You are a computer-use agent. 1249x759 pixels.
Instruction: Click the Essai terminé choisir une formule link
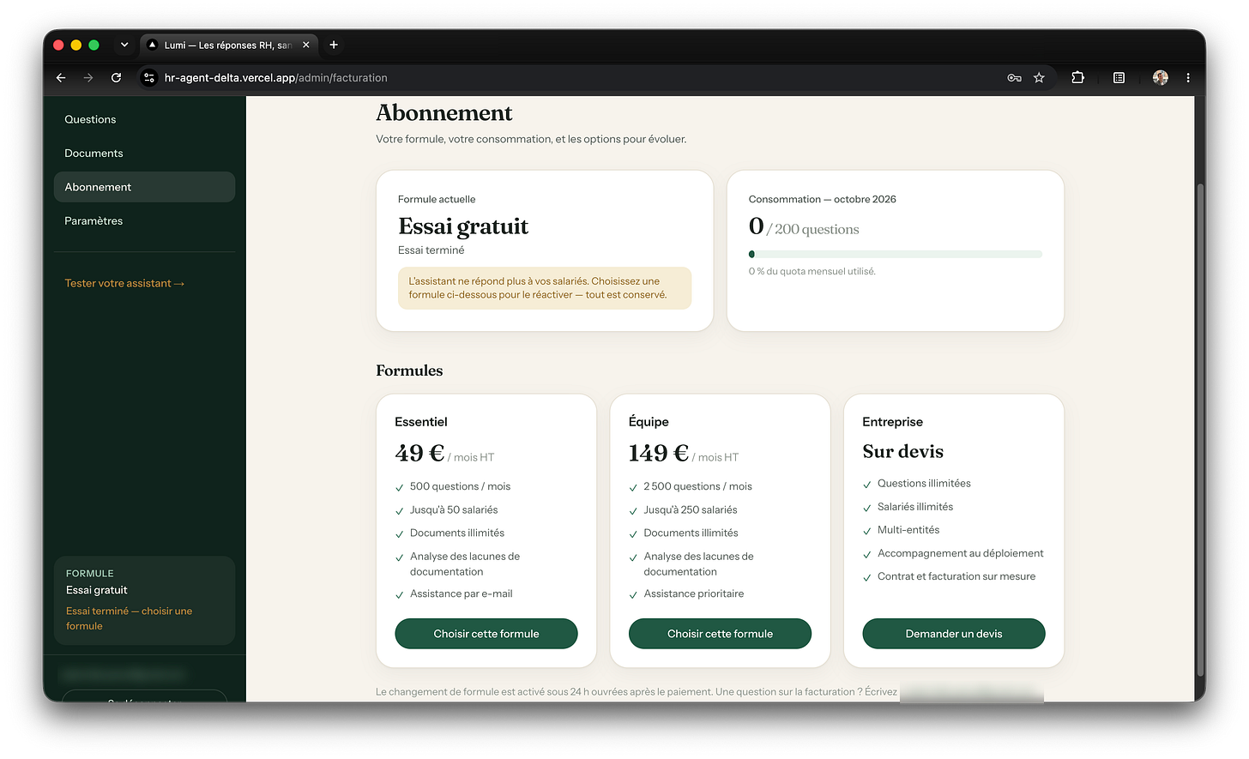pyautogui.click(x=129, y=618)
